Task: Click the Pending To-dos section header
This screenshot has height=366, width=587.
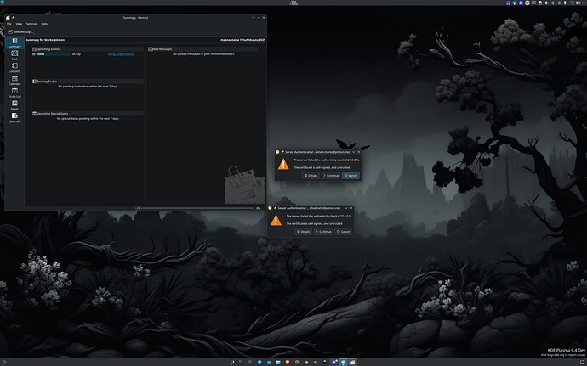Action: [88, 82]
